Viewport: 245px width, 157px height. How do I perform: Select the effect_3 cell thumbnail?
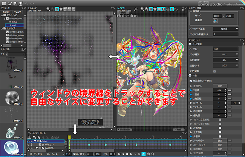[x=12, y=98]
